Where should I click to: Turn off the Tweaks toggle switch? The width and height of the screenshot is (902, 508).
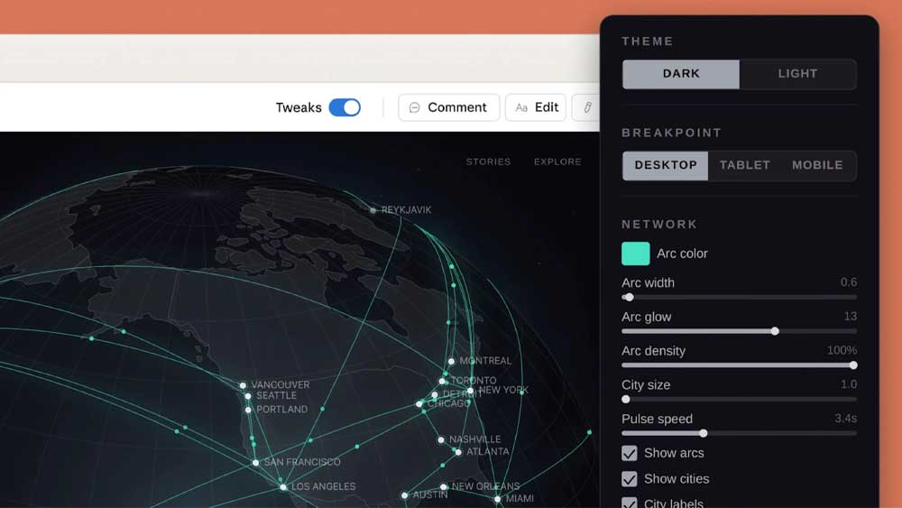(x=345, y=107)
